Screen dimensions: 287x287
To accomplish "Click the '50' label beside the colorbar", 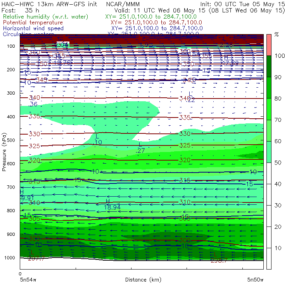I will click(x=278, y=163).
